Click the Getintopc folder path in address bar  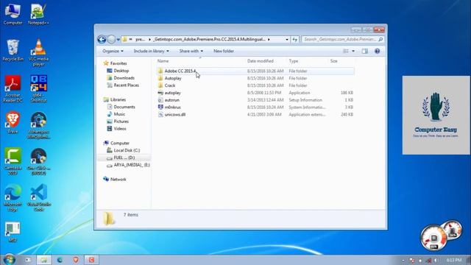pos(210,39)
